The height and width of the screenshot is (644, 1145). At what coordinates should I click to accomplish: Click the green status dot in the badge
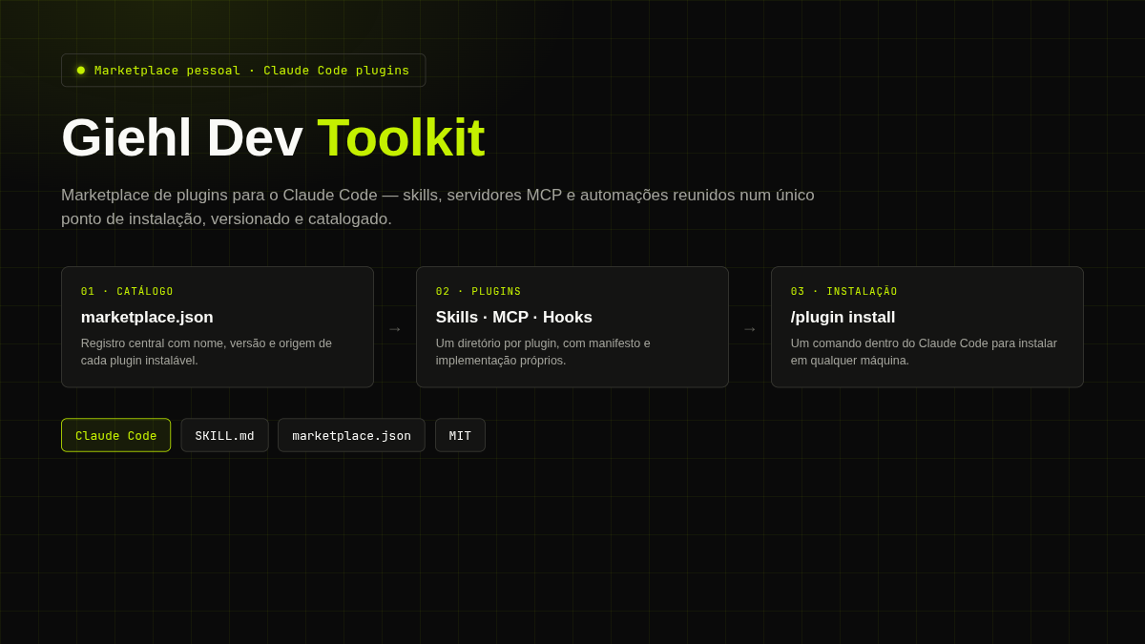point(81,71)
